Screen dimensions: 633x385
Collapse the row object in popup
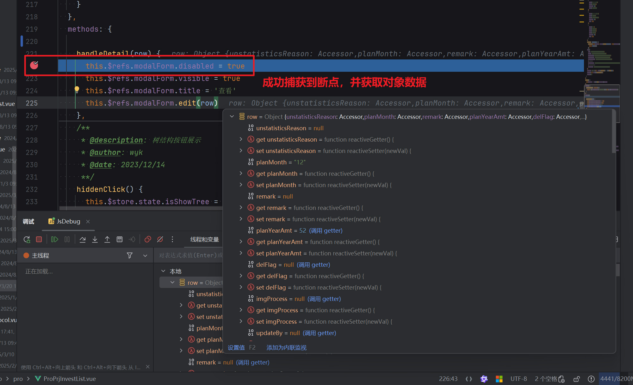click(x=232, y=117)
